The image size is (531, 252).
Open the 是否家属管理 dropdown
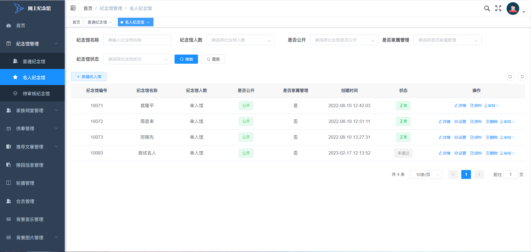coord(447,40)
